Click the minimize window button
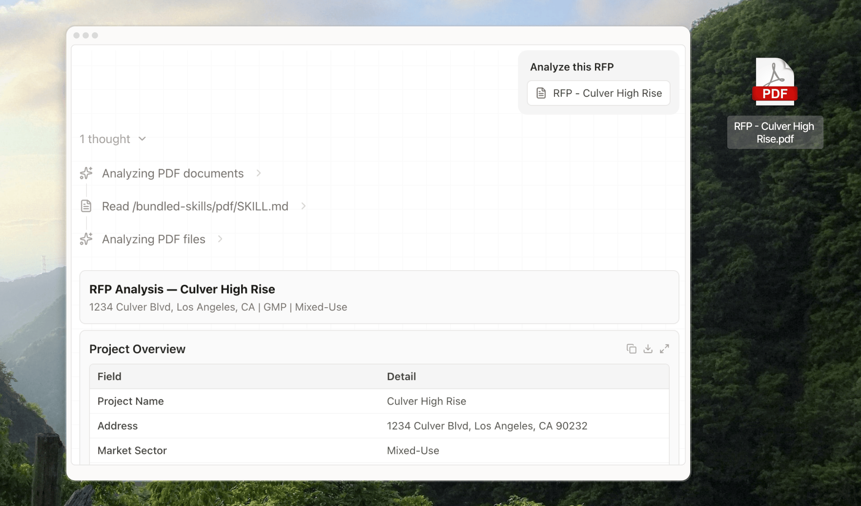Screen dimensions: 861x506 86,35
